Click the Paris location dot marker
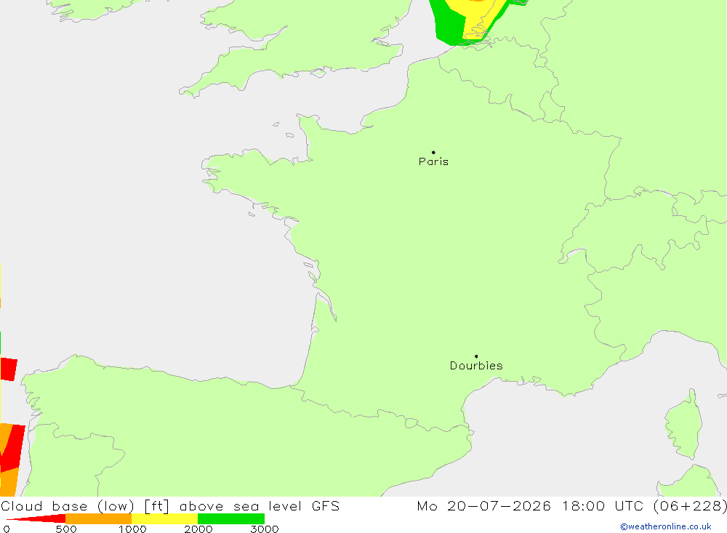 pos(433,152)
